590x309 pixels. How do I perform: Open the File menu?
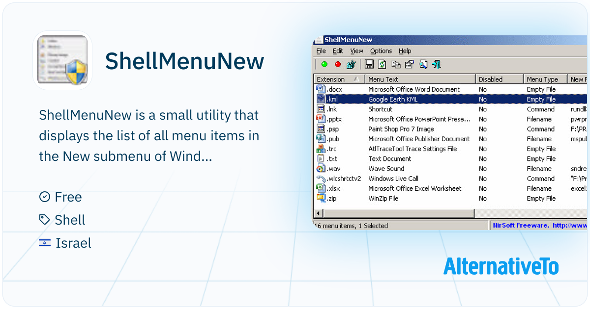[x=321, y=51]
